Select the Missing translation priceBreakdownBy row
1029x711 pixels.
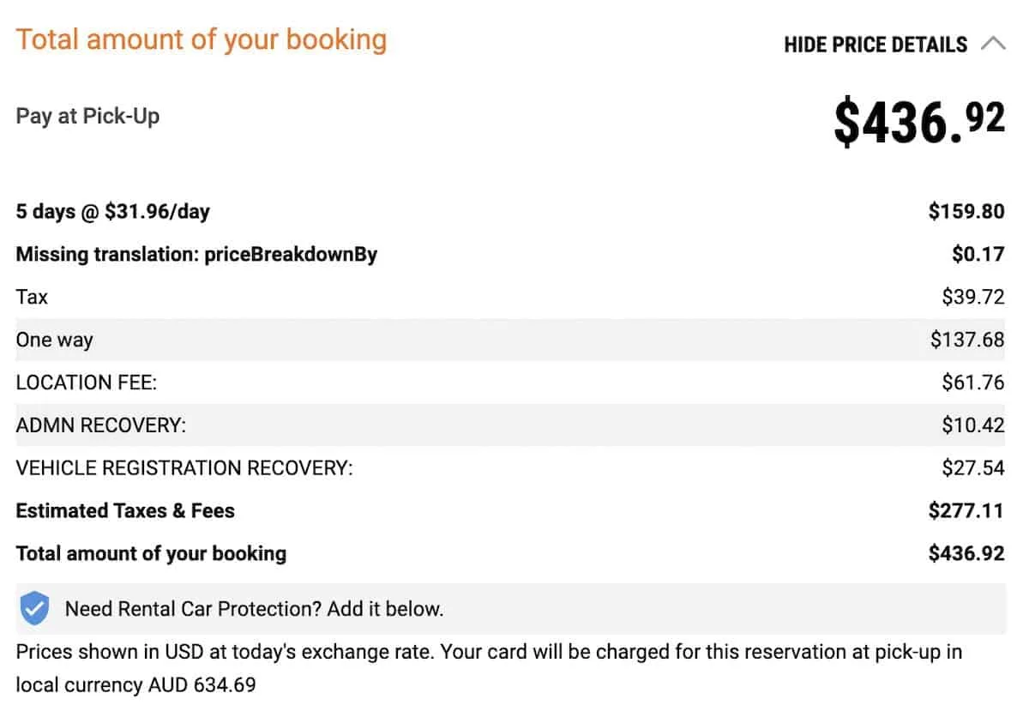(x=510, y=254)
